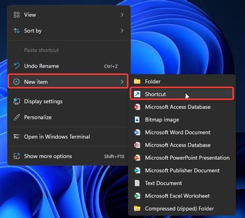245x218 pixels.
Task: Click the Text Document page icon
Action: pos(137,183)
